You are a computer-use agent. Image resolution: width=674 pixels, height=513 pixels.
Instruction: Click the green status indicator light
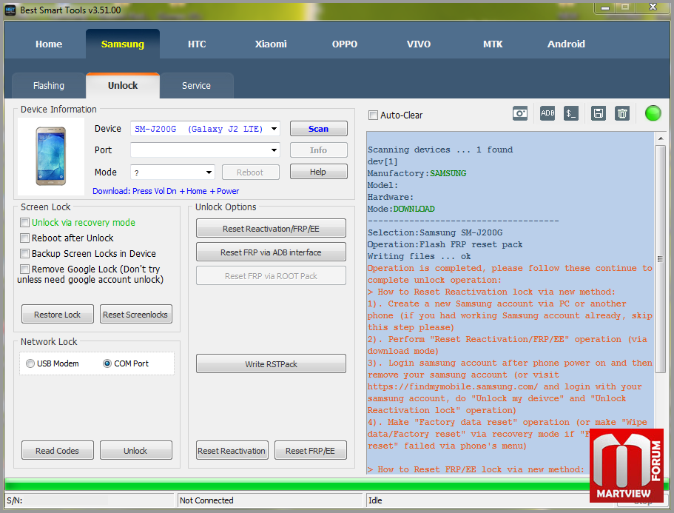[653, 113]
